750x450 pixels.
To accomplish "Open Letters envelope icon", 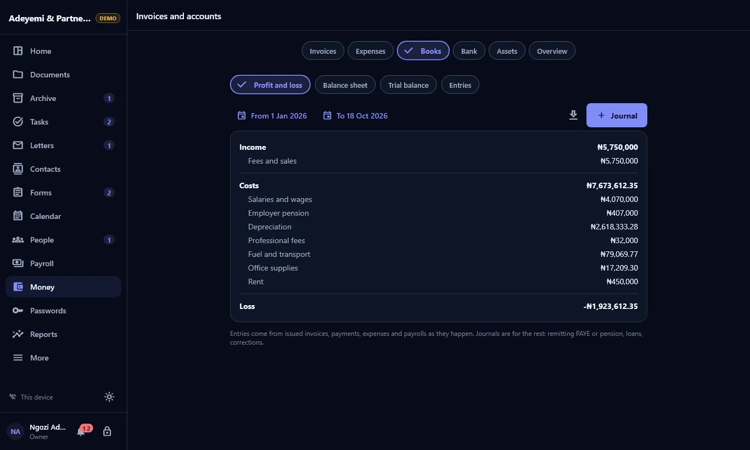I will (18, 145).
